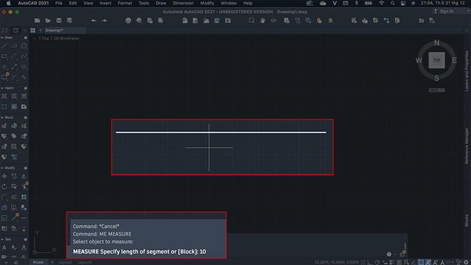Click the Redo arrow in toolbar
The width and height of the screenshot is (471, 265).
tap(104, 21)
